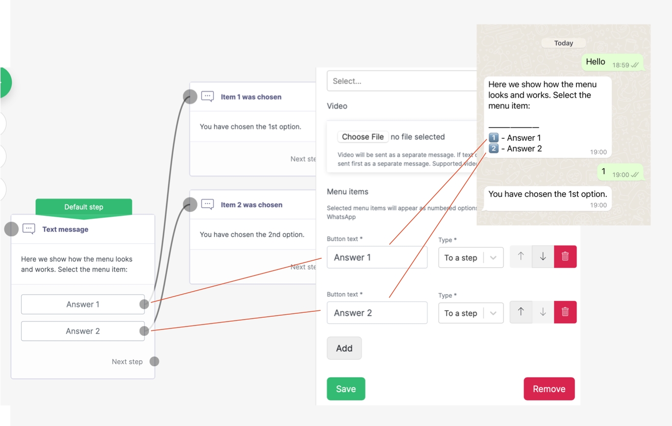Click the Save button
This screenshot has height=426, width=672.
coord(346,389)
